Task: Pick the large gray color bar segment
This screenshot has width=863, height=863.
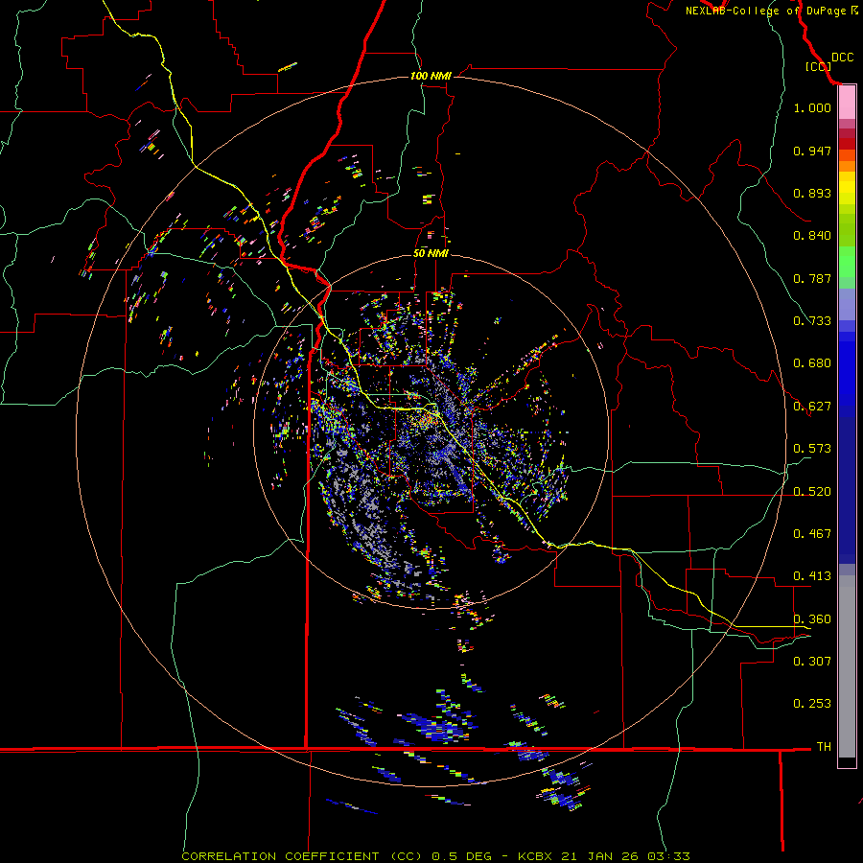Action: (x=847, y=666)
